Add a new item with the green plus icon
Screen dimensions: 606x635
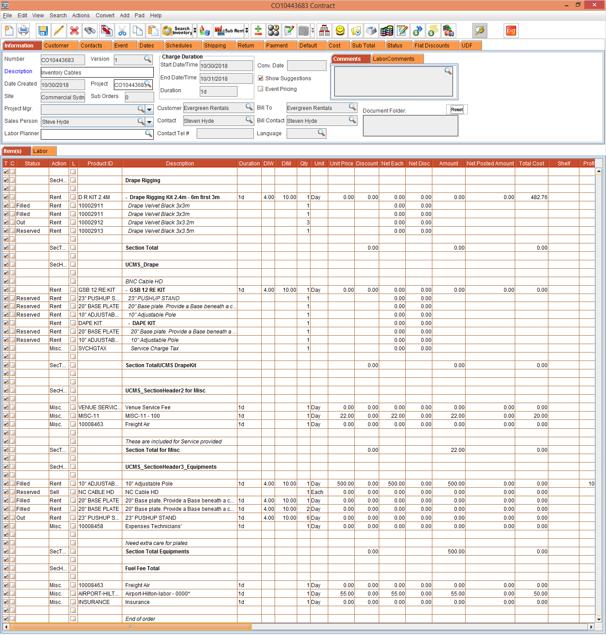point(258,31)
